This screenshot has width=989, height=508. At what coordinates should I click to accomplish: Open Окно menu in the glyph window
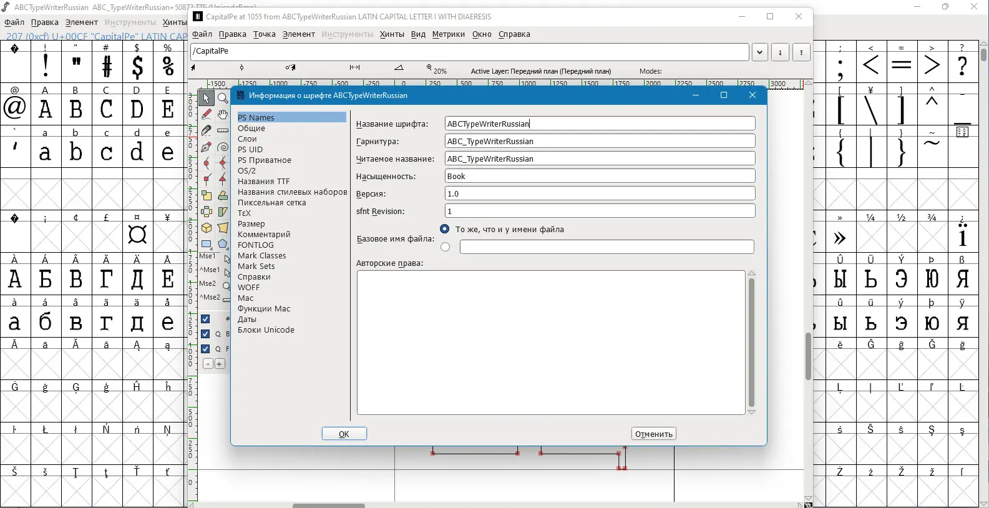[x=482, y=34]
